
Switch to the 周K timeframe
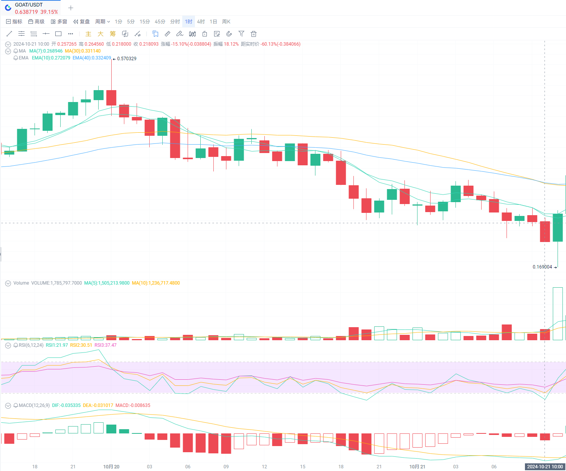(x=226, y=21)
